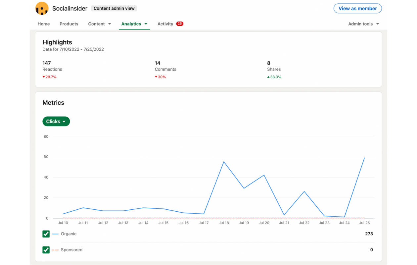Image resolution: width=417 pixels, height=265 pixels.
Task: Click the Jul 14 x-axis label
Action: click(143, 223)
